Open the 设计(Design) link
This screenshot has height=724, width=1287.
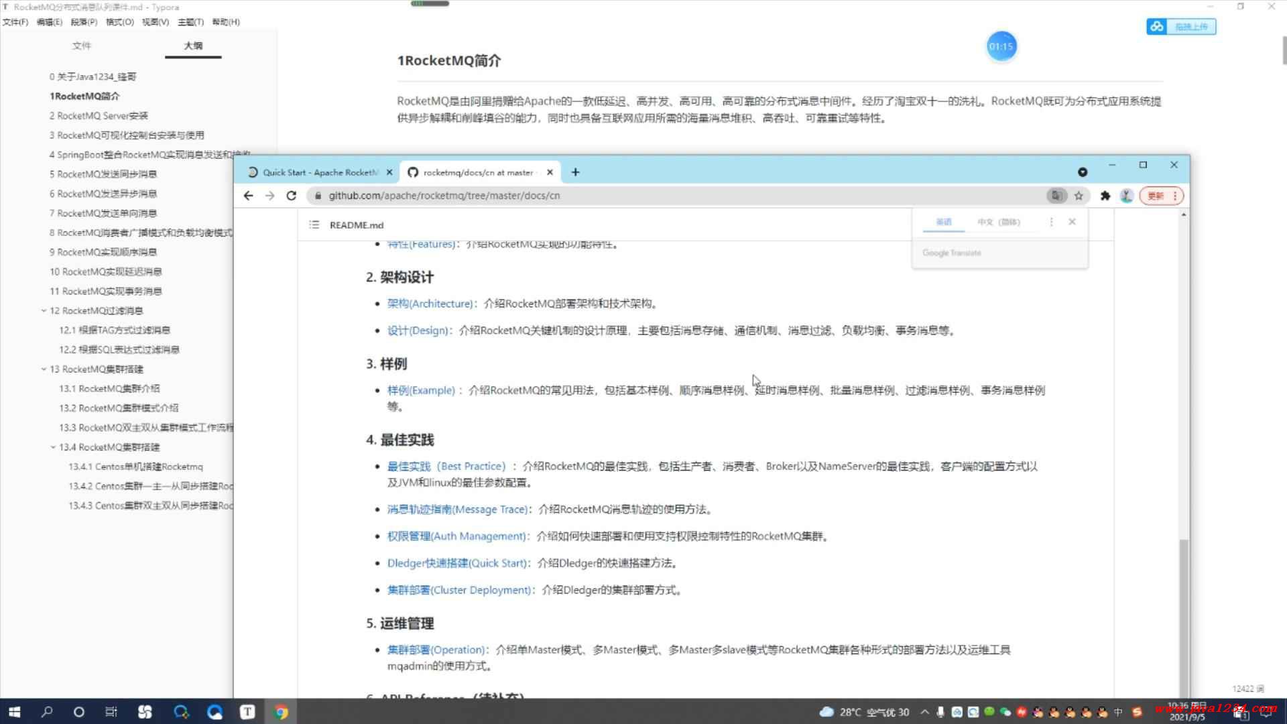point(418,330)
